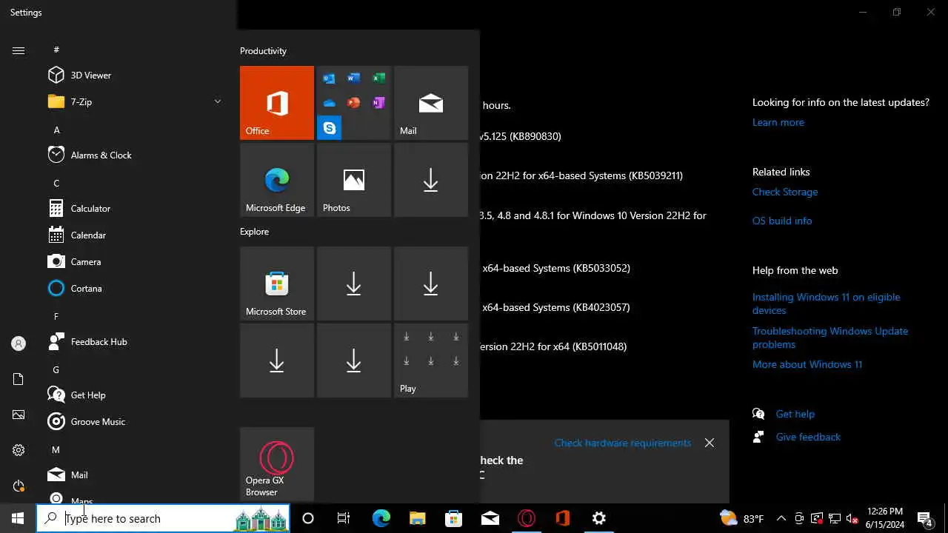Launch the Camera app

133,262
